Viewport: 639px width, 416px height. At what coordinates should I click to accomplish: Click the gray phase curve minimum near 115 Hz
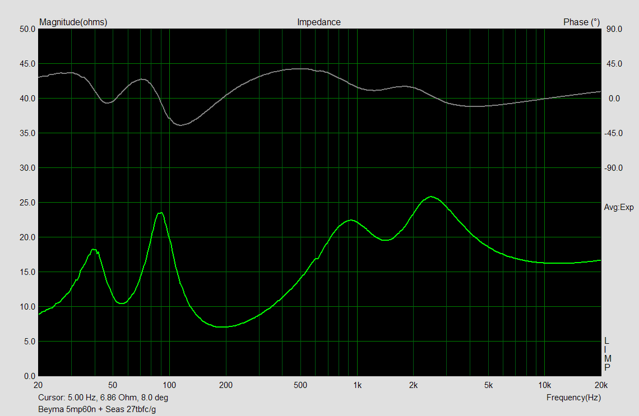pos(180,125)
